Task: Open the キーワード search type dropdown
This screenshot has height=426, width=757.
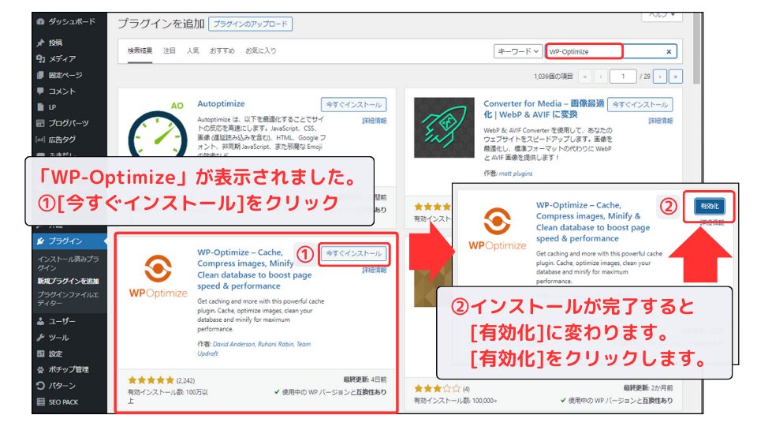Action: (x=518, y=51)
